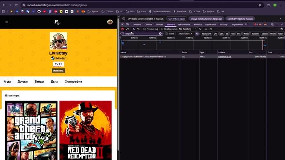Open network conditions wifi icon
The image size is (285, 160).
coord(200,29)
